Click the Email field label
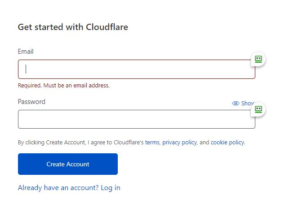The width and height of the screenshot is (285, 221). [26, 52]
